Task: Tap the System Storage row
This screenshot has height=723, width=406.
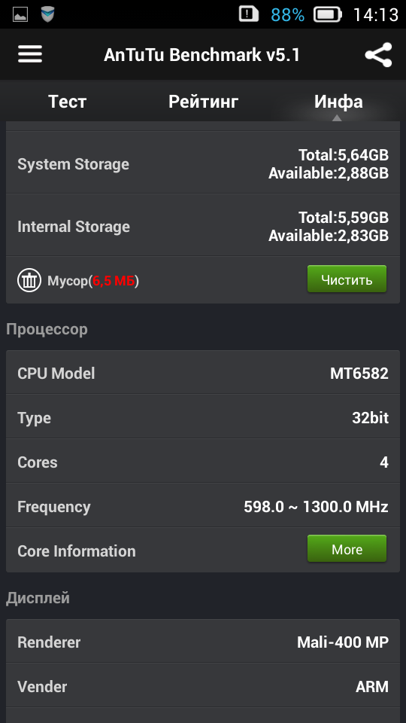Action: (x=203, y=163)
